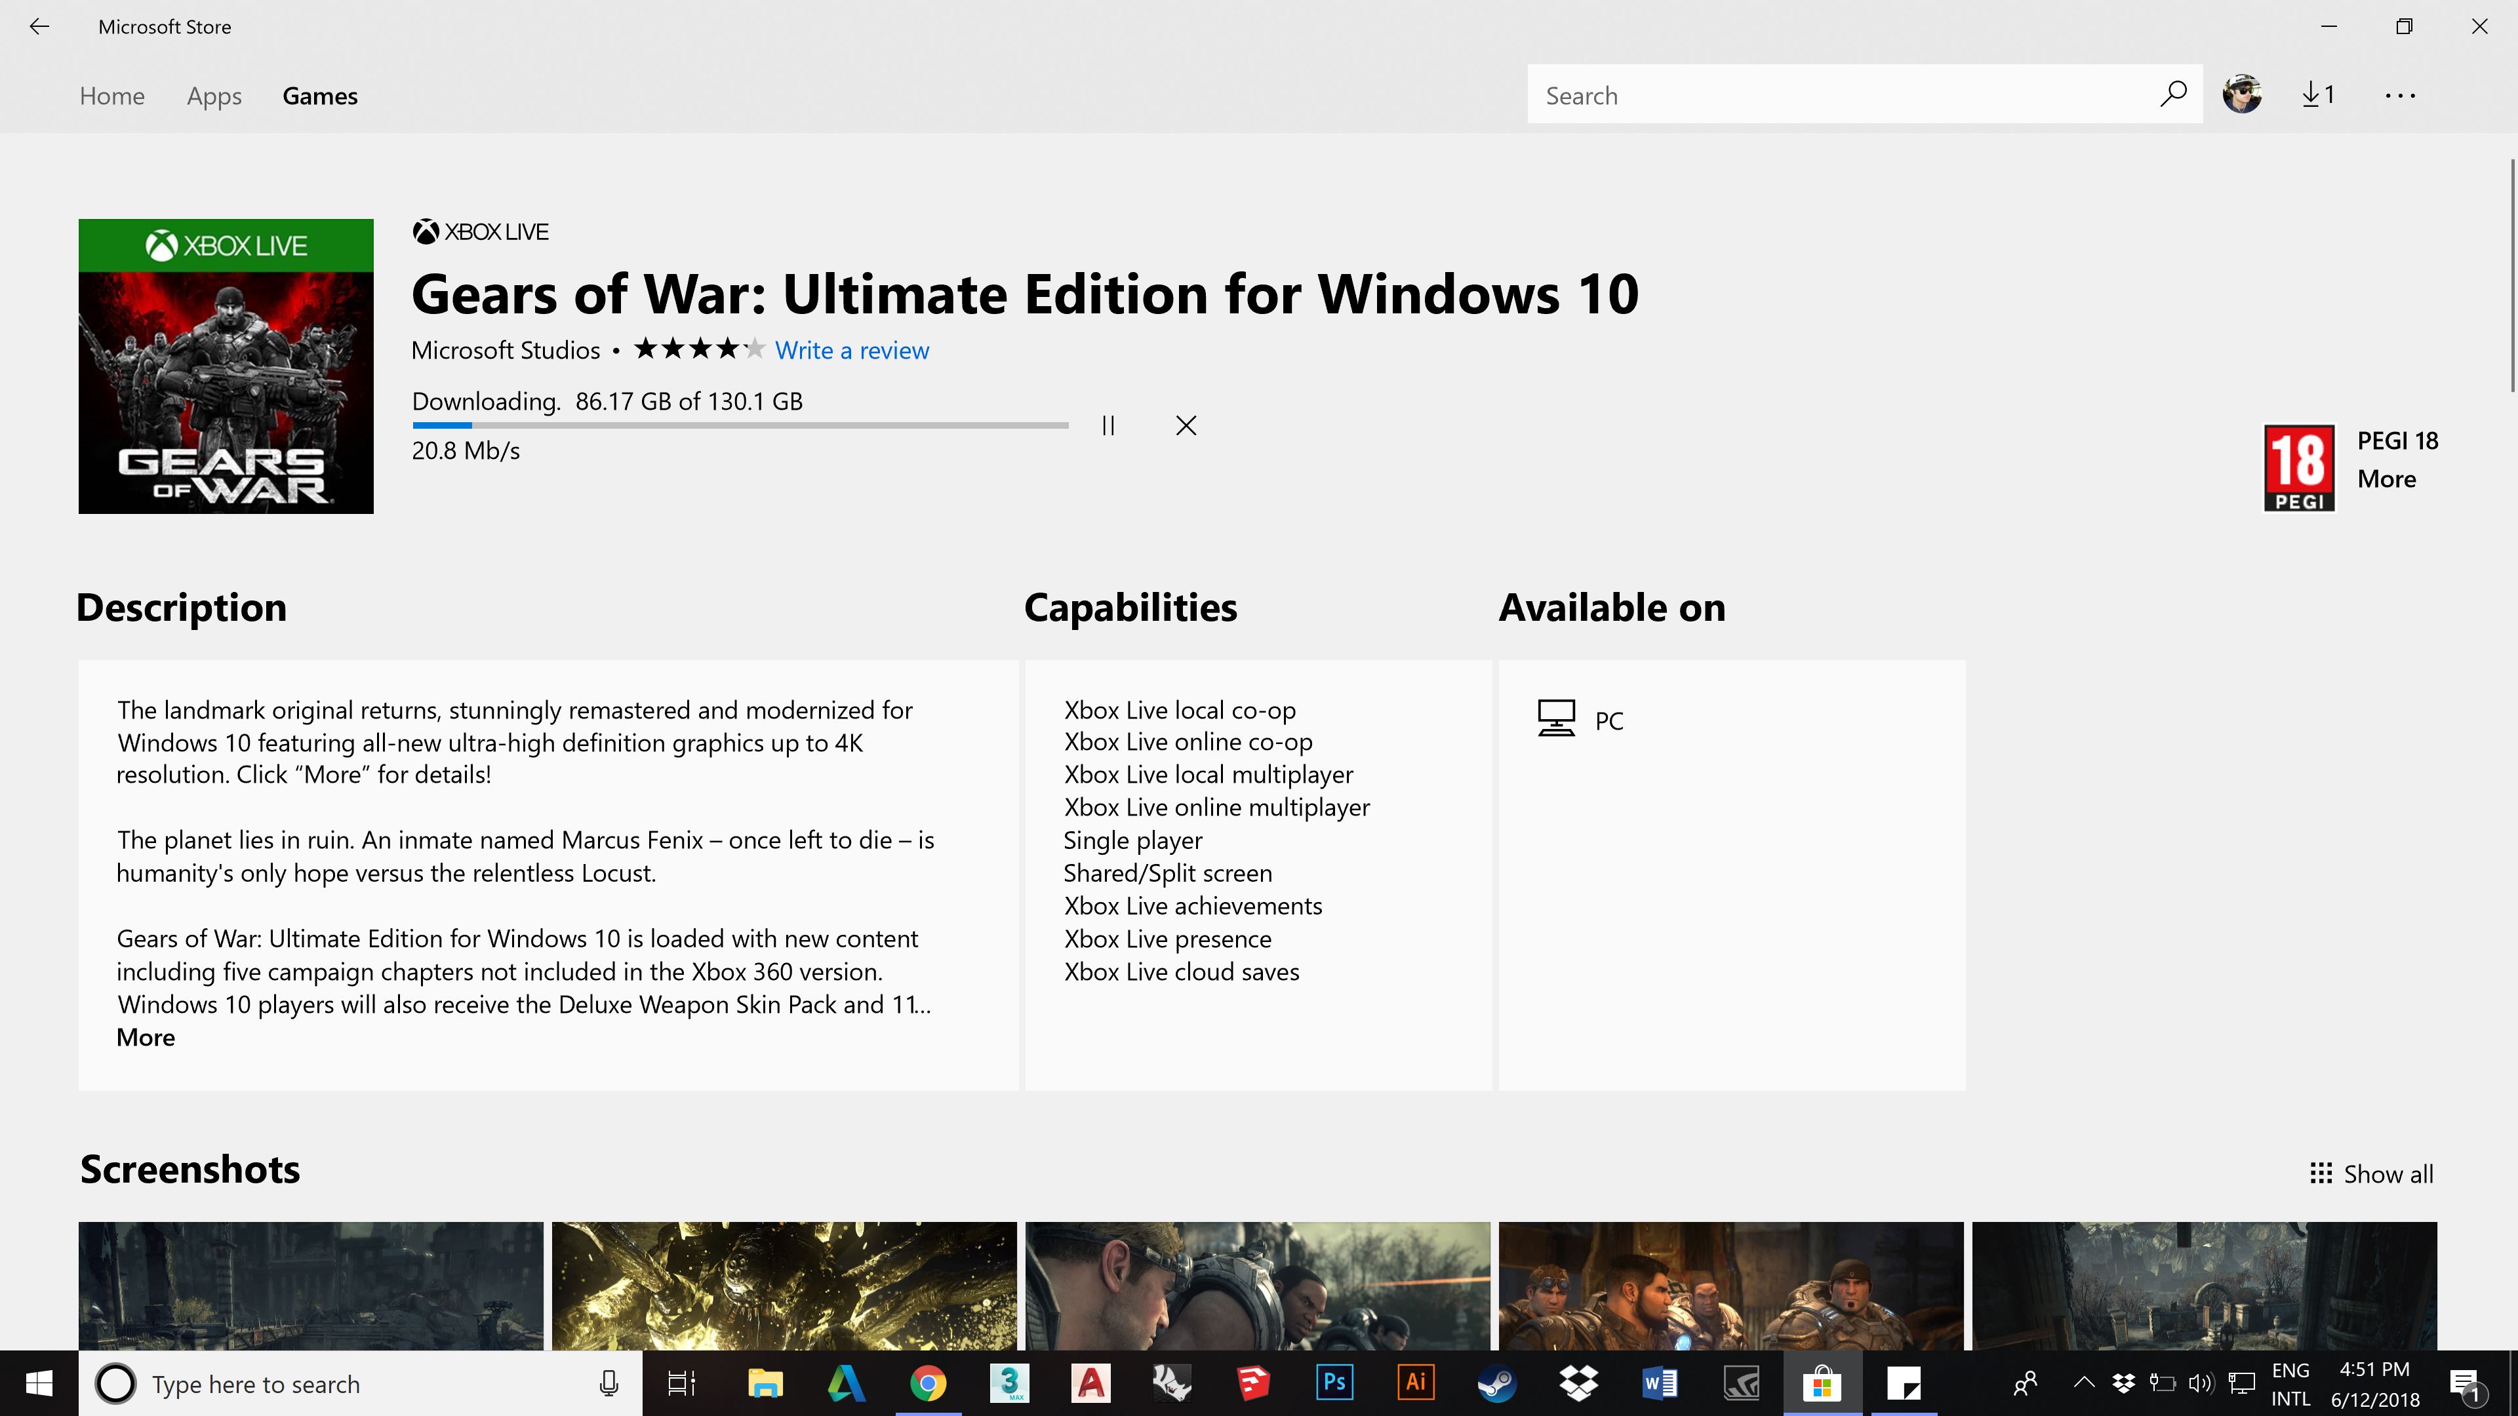Open the user account avatar

tap(2241, 94)
